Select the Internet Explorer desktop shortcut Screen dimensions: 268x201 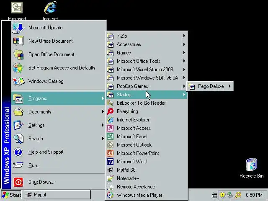50,10
